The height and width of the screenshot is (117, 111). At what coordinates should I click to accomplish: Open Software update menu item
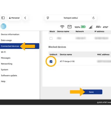[x=9, y=75]
